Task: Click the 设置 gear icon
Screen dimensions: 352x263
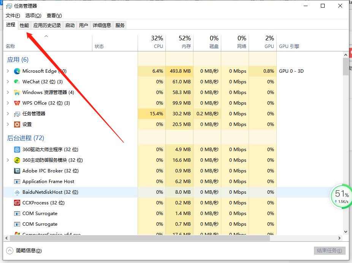Action: 17,124
